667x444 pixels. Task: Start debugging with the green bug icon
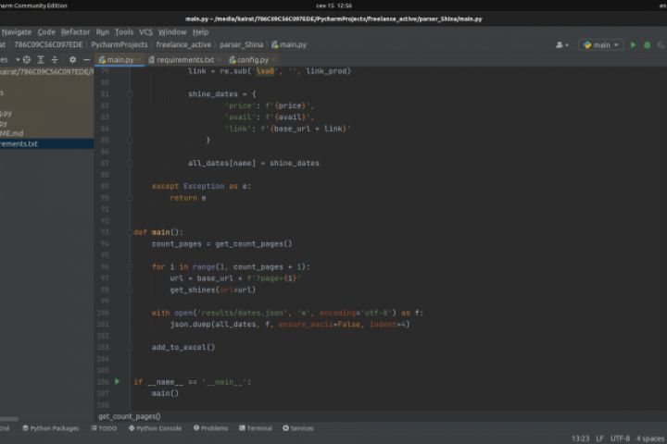click(647, 44)
